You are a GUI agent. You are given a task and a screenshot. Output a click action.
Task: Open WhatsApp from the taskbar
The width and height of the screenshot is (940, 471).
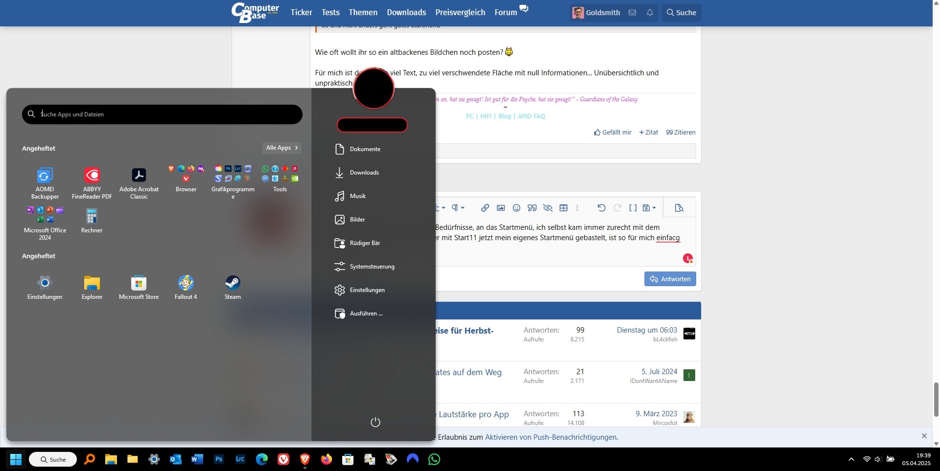pos(434,459)
